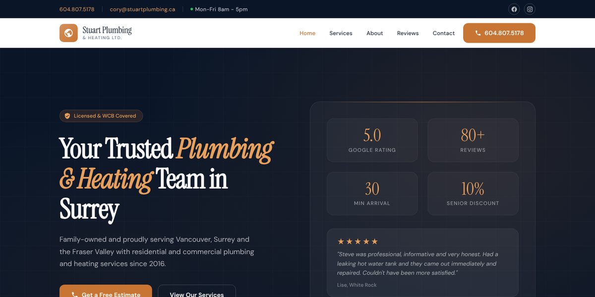Click phone icon in orange header button
Viewport: 595px width, 297px height.
[x=478, y=33]
